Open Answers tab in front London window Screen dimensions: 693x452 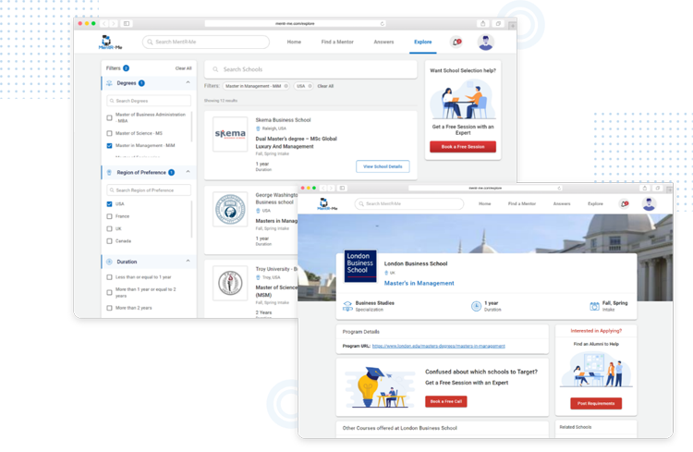pyautogui.click(x=562, y=204)
